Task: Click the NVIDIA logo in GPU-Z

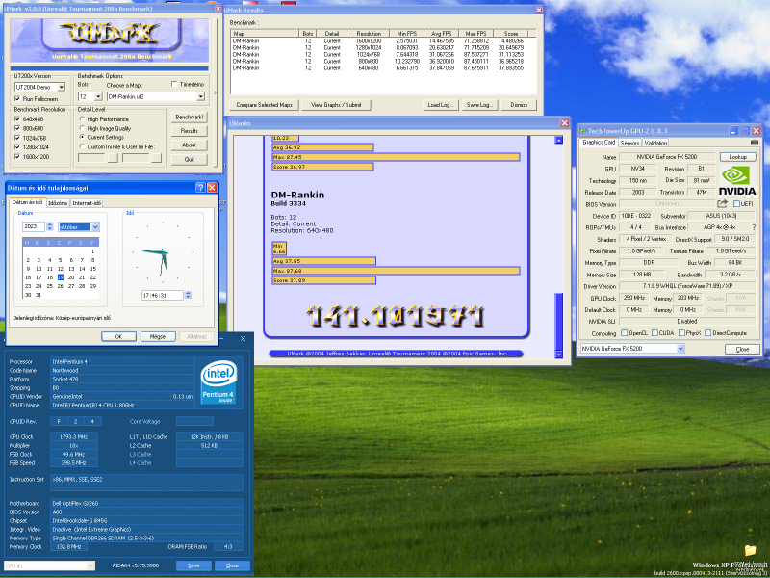Action: click(x=736, y=180)
